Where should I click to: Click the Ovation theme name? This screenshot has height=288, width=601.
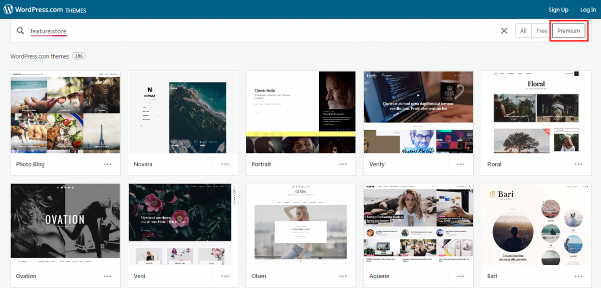26,276
